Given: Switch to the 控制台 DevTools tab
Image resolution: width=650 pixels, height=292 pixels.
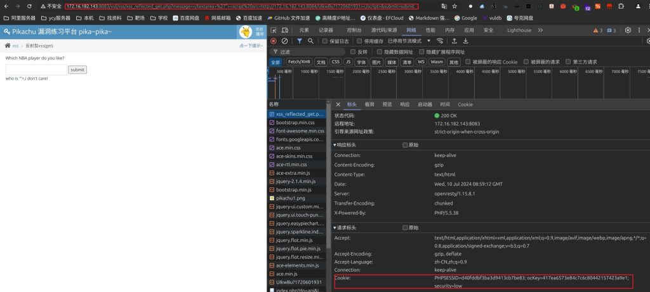Looking at the screenshot, I should coord(354,30).
